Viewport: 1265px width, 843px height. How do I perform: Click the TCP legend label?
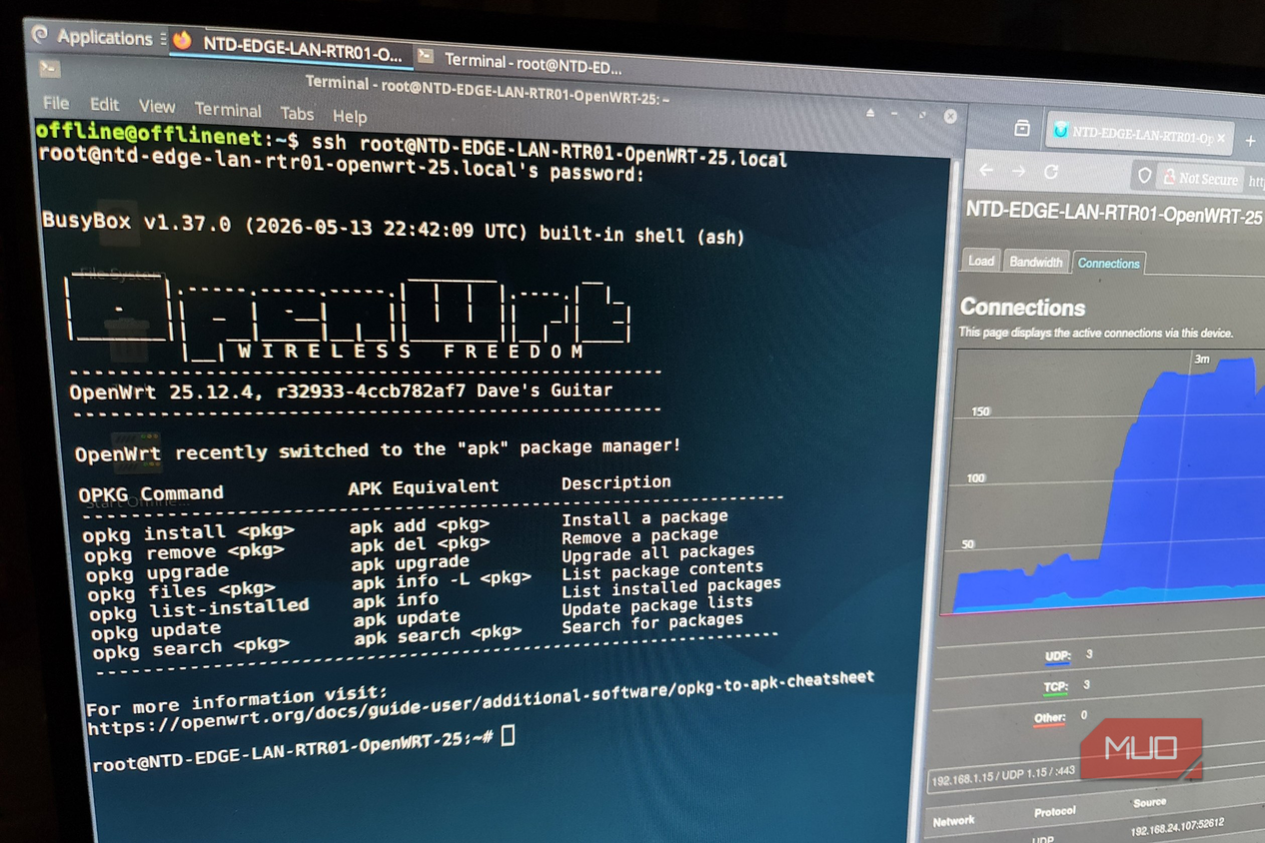tap(1055, 687)
